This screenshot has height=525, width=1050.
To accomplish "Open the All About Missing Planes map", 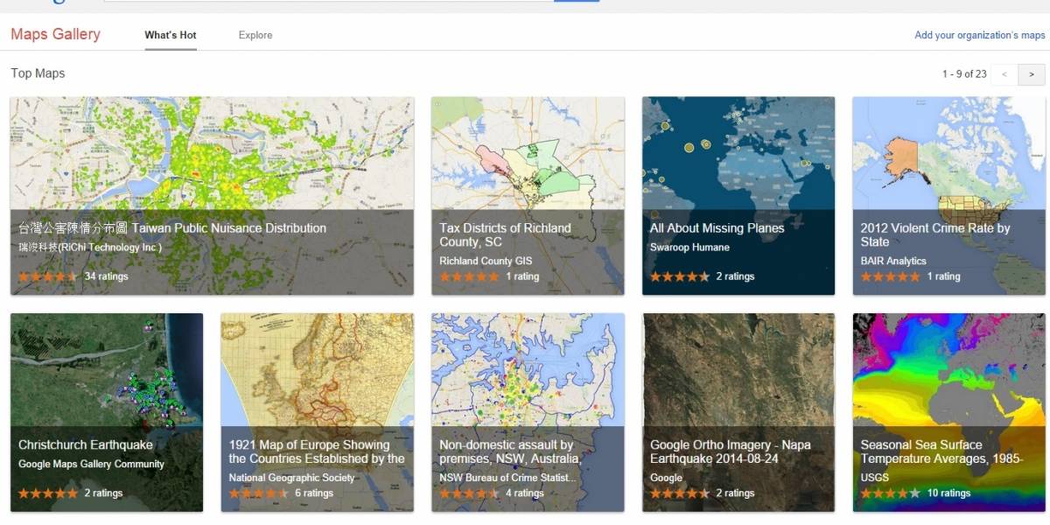I will click(x=738, y=196).
